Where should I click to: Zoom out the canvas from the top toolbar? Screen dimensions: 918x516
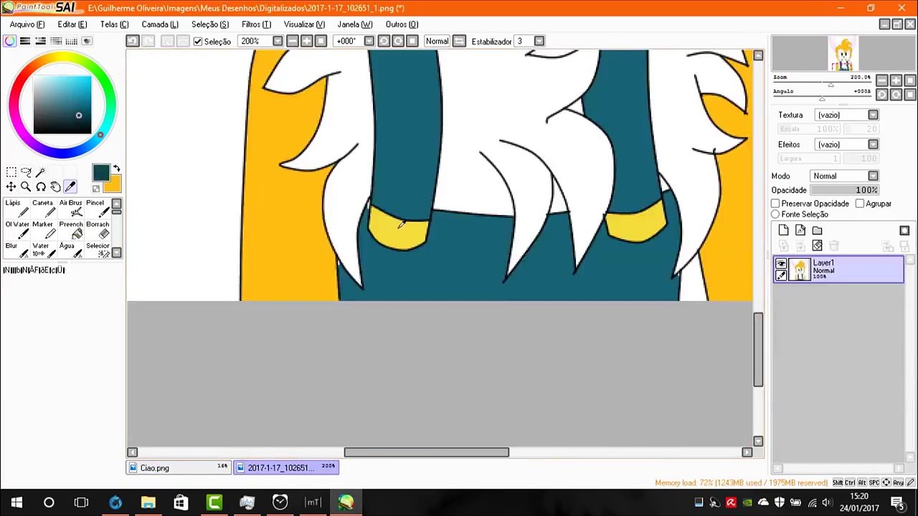(292, 41)
